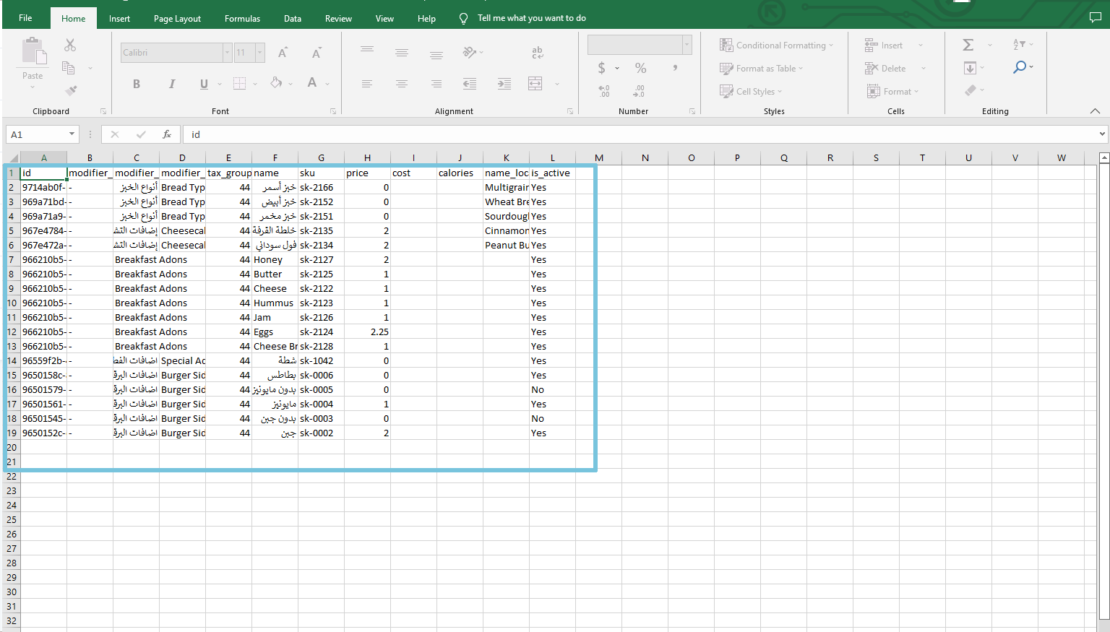Apply Percent Style formatting
The image size is (1110, 632).
coord(639,68)
